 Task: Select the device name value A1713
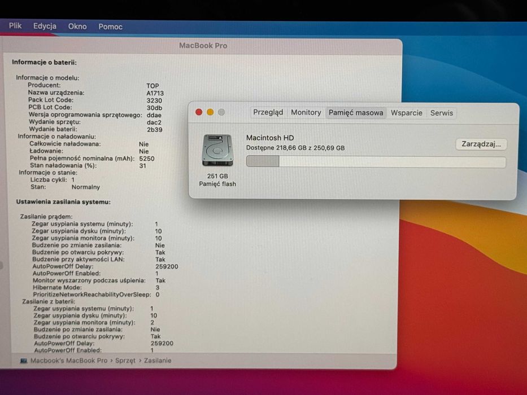(x=155, y=93)
